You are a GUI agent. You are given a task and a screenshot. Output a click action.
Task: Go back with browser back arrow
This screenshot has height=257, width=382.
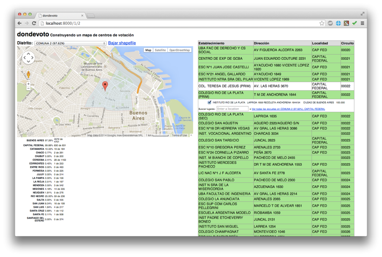click(x=19, y=23)
